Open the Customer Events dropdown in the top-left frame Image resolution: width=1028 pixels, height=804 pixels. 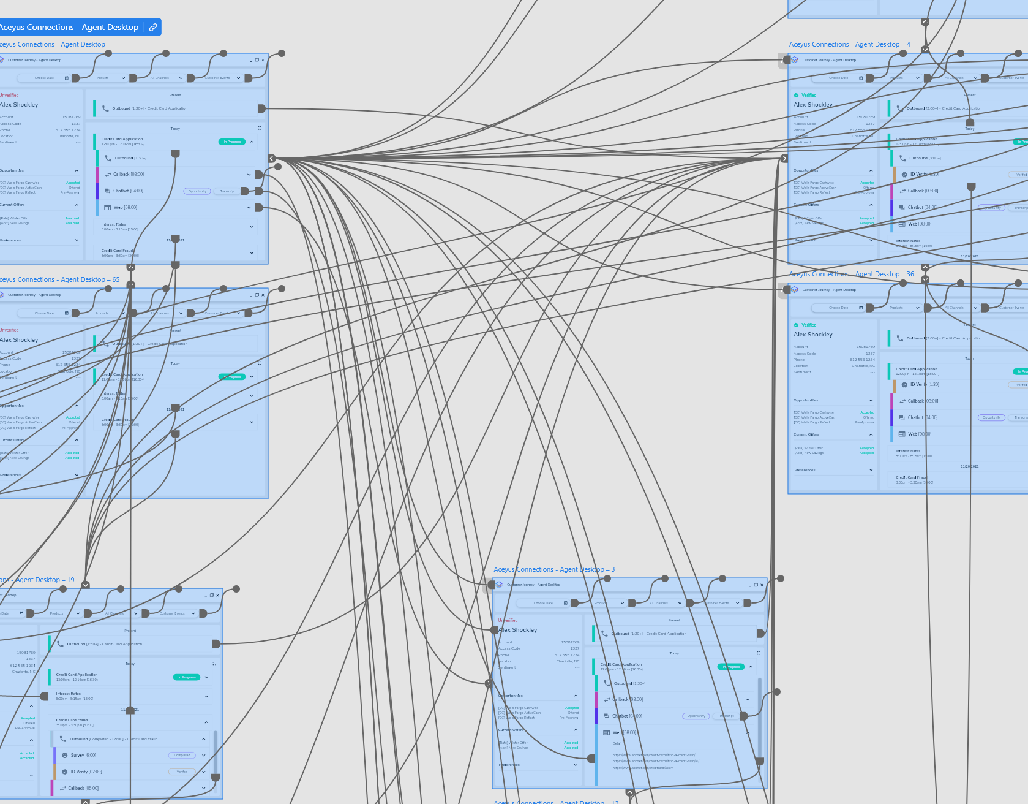click(222, 78)
